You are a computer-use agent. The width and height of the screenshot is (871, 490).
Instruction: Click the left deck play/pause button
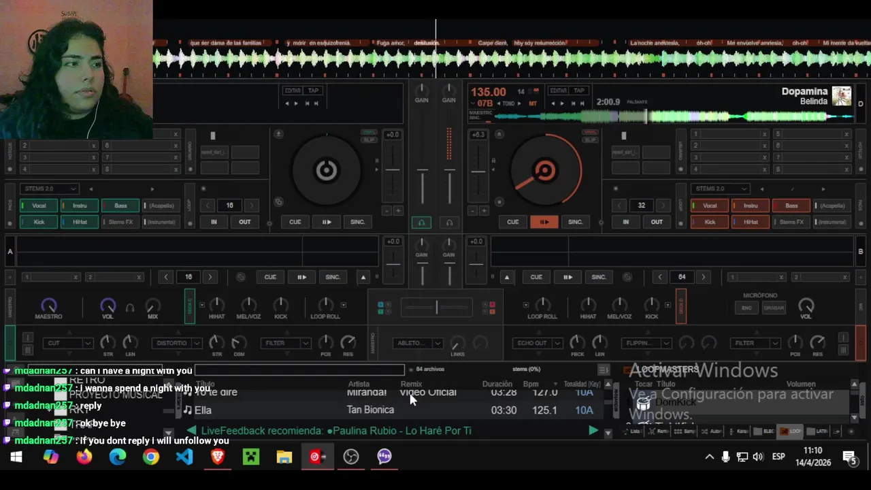(326, 222)
